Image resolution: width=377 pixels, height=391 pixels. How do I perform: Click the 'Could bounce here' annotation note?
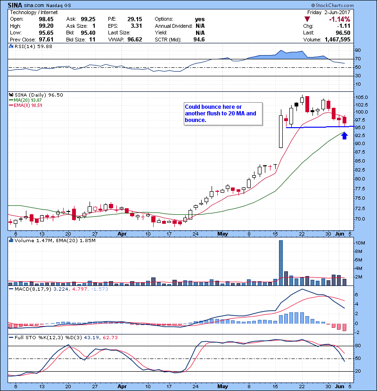point(223,114)
